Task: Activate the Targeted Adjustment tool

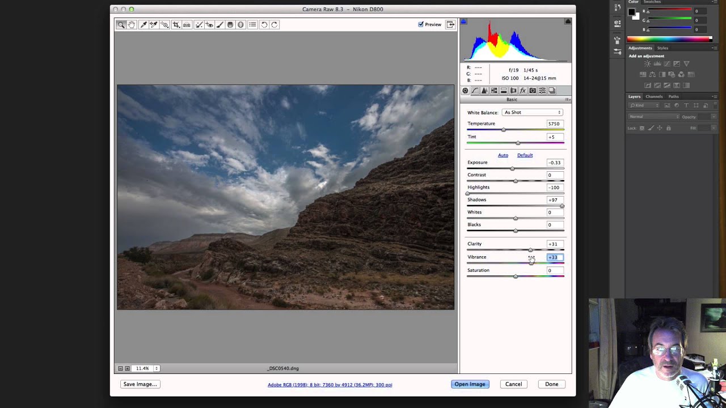Action: tap(164, 25)
